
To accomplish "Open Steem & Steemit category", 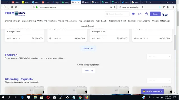I will click(87, 26).
